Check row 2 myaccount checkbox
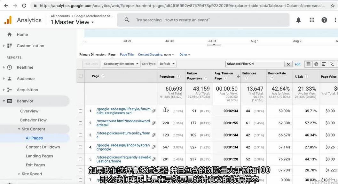The image size is (338, 184). 81,123
